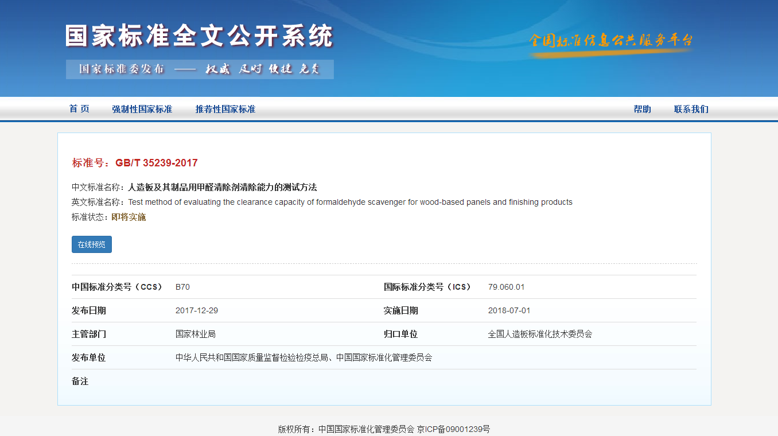Click the standard number GB/T 35239-2017 heading

point(156,163)
